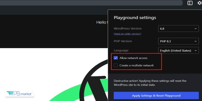Click the PS market logo
The width and height of the screenshot is (202, 101).
point(19,94)
